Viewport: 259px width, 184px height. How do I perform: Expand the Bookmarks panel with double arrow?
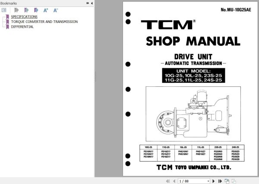[x=88, y=3]
